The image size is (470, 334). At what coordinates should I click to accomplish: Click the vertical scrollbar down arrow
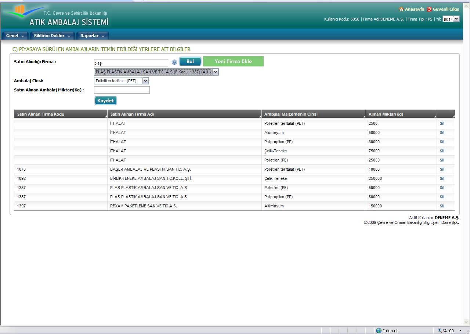467,323
